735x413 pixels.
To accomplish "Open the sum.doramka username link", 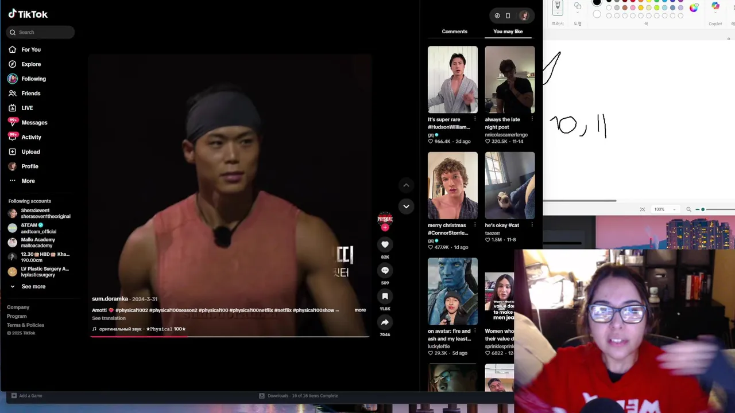I will (110, 299).
